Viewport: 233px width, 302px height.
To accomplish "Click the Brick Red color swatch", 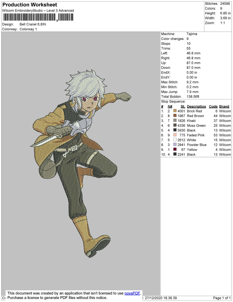I will [x=175, y=111].
